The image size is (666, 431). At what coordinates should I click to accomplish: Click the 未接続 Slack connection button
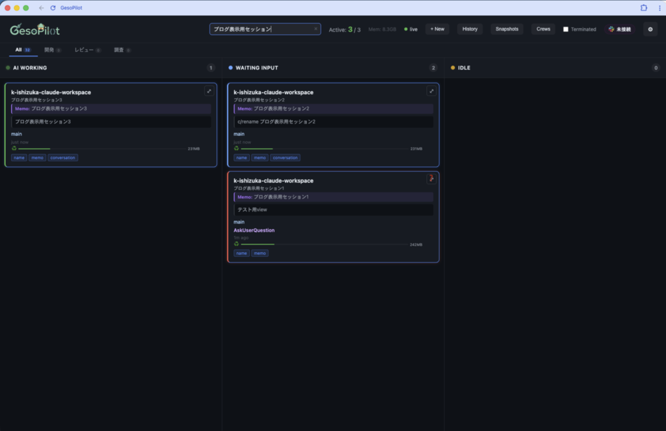tap(620, 29)
